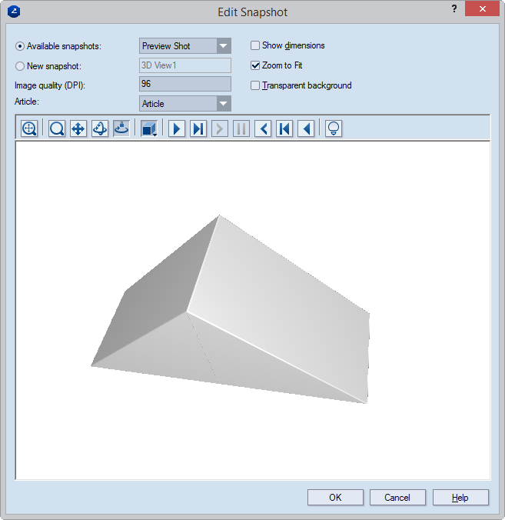505x520 pixels.
Task: Open the view cube orientation dropdown
Action: (x=149, y=128)
